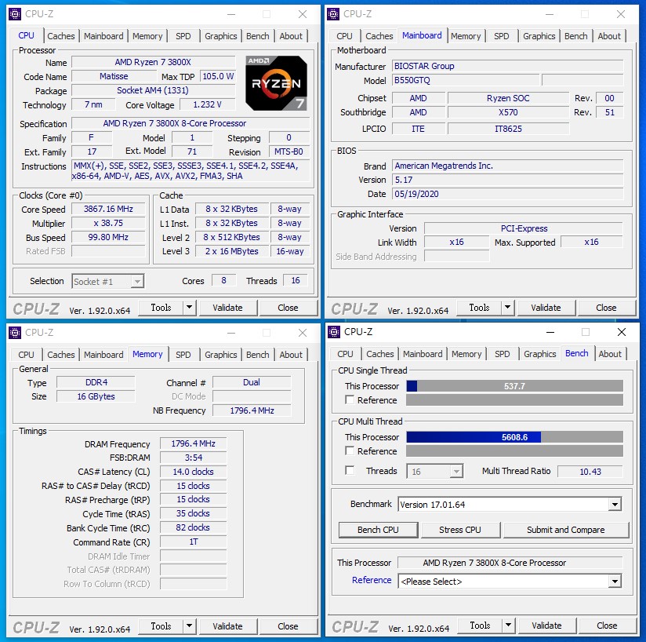The image size is (646, 642).
Task: Click Tools button in Memory window
Action: (161, 626)
